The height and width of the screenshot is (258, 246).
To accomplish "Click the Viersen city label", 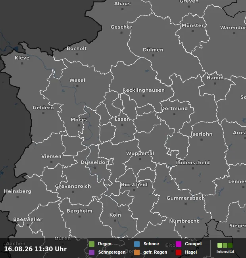I will tap(51, 156).
